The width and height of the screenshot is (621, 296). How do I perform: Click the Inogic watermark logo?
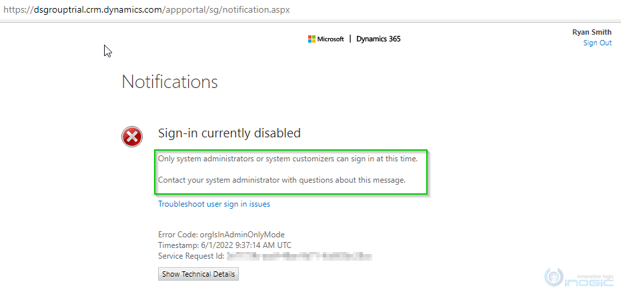coord(578,279)
